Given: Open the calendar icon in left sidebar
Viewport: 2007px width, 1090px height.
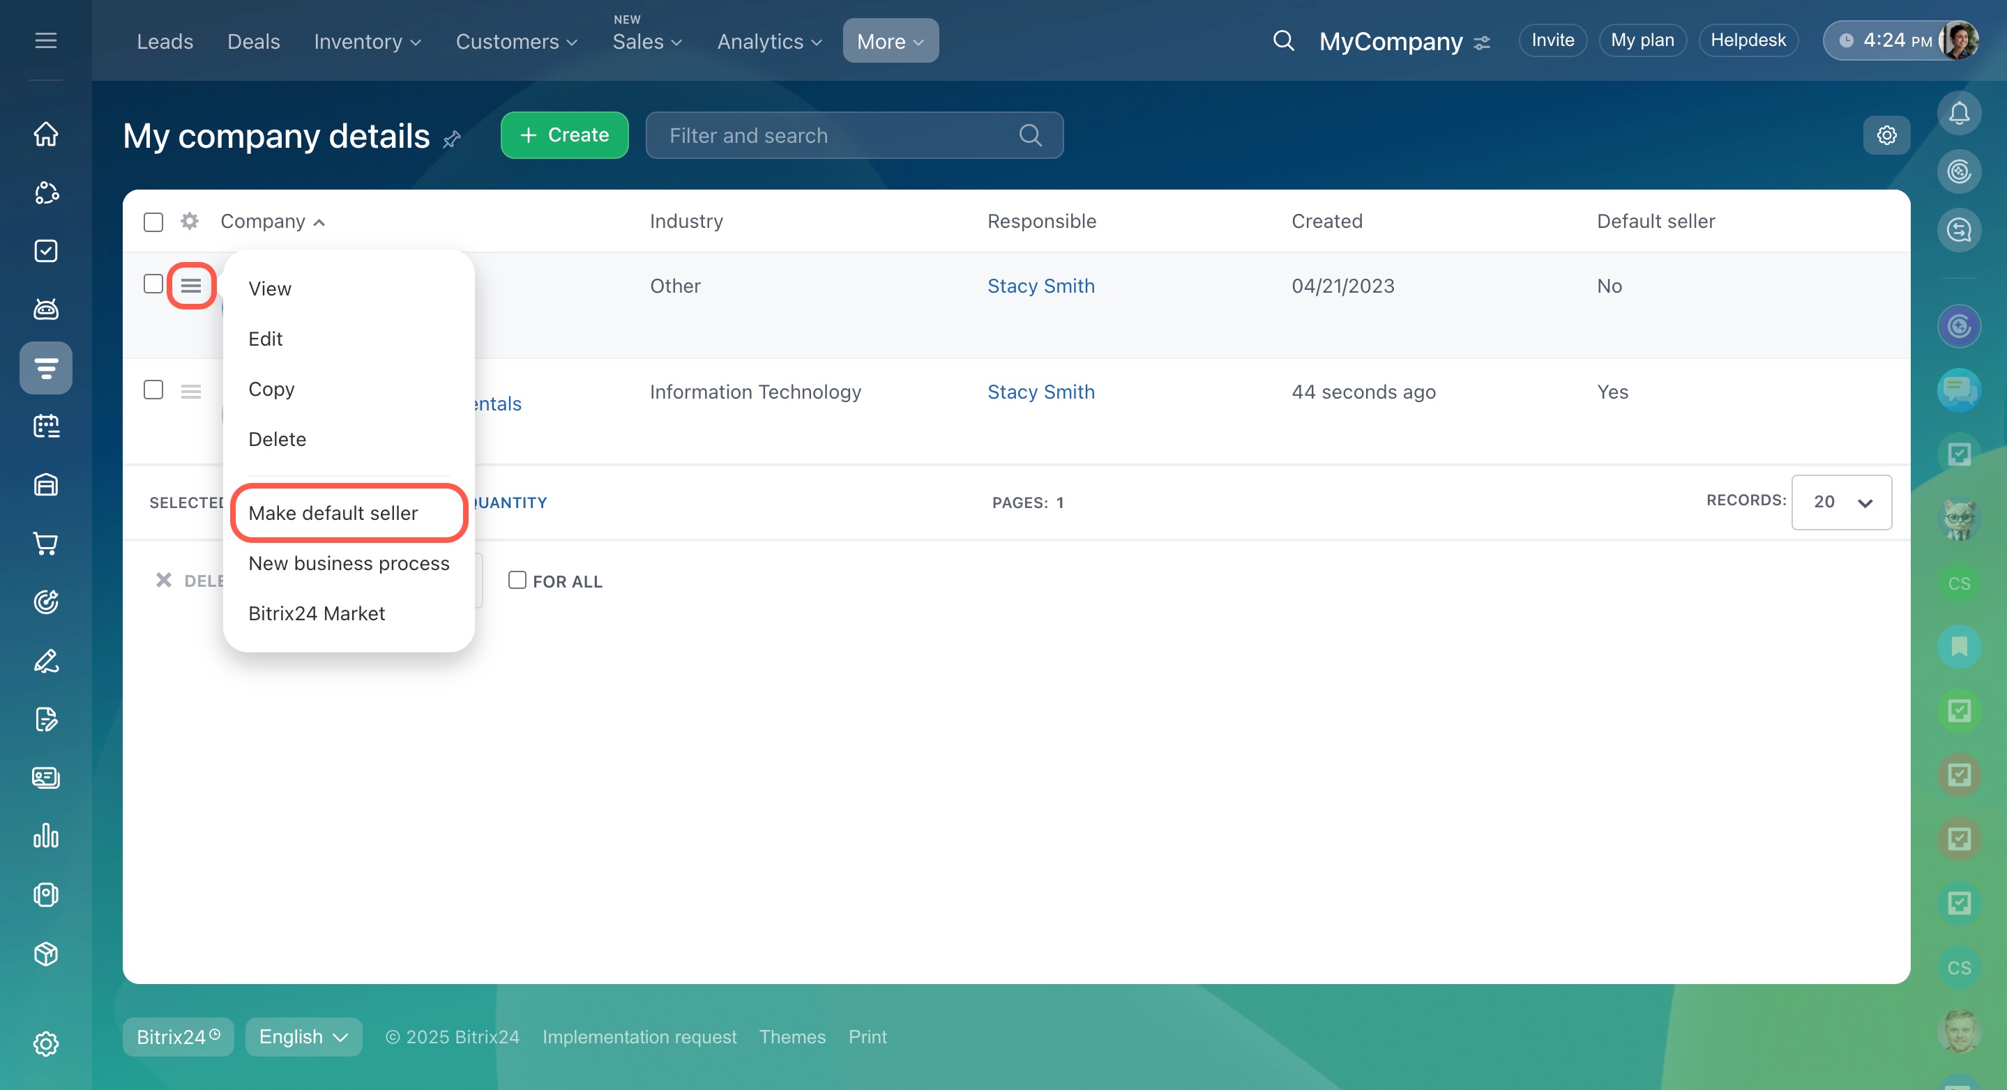Looking at the screenshot, I should (x=46, y=427).
